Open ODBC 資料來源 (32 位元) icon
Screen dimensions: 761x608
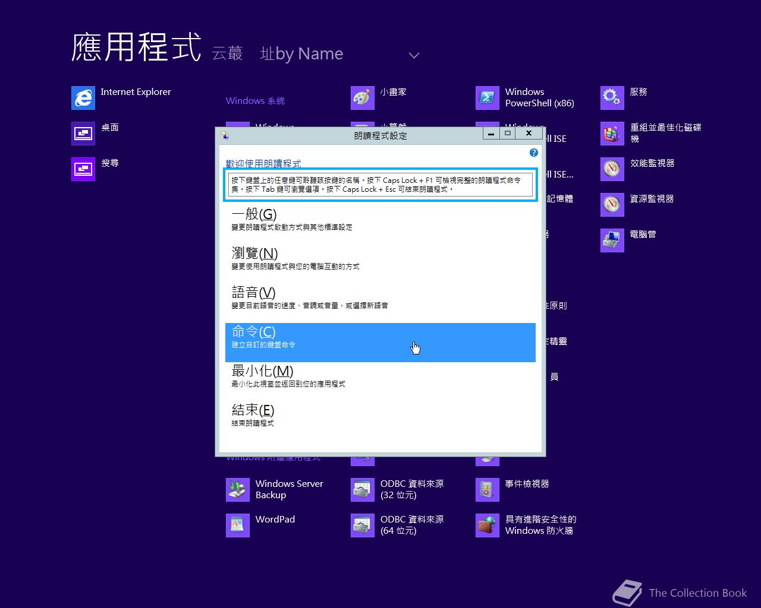[x=363, y=490]
